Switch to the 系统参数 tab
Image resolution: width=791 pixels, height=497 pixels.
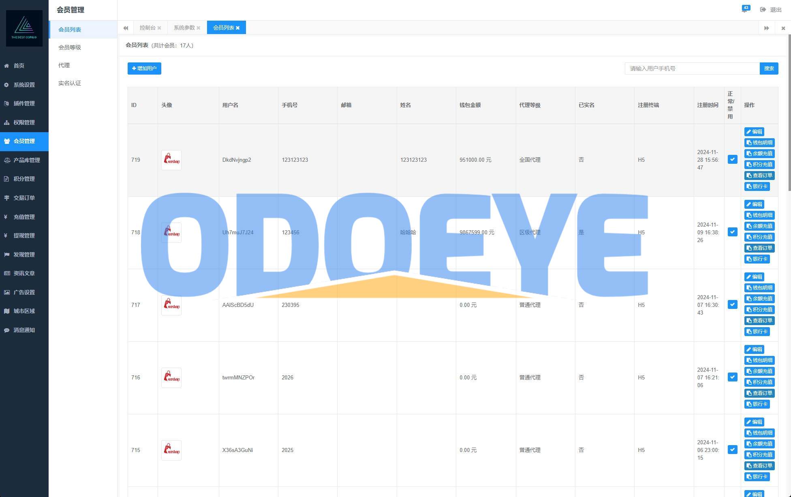tap(184, 28)
